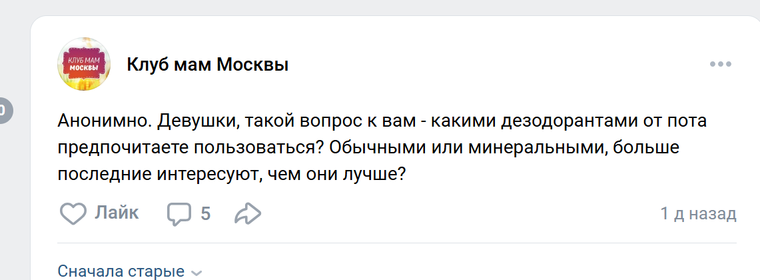Share the post using arrow icon
The height and width of the screenshot is (280, 760).
pos(248,213)
